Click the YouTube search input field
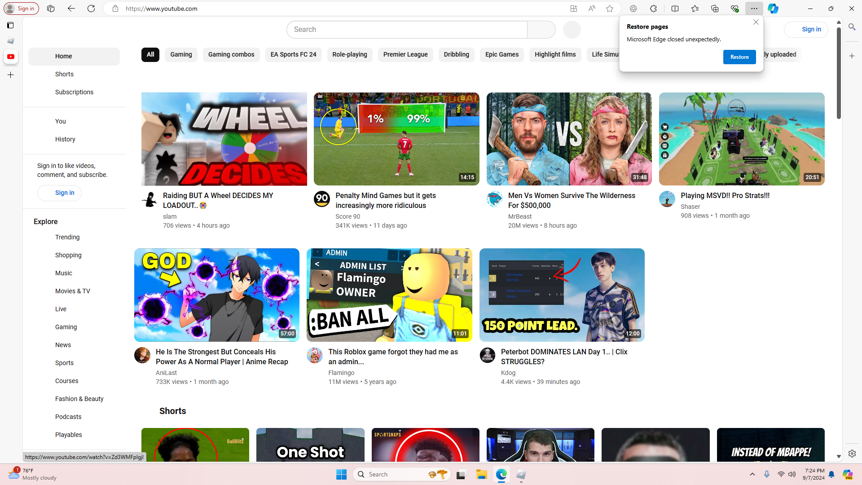Image resolution: width=862 pixels, height=485 pixels. 406,30
